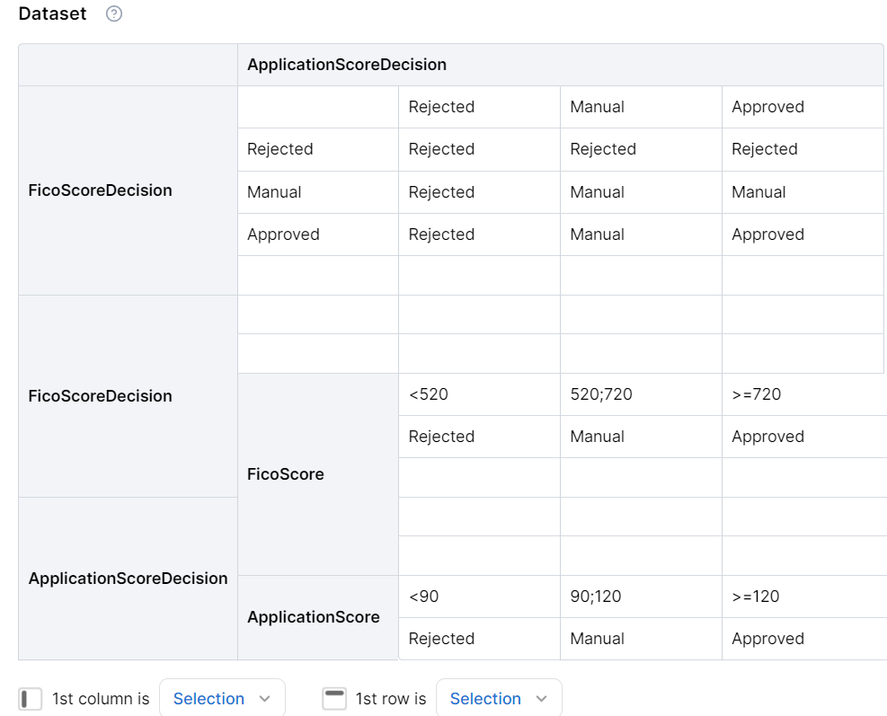Open the '1st column is' Selection dropdown

[222, 699]
